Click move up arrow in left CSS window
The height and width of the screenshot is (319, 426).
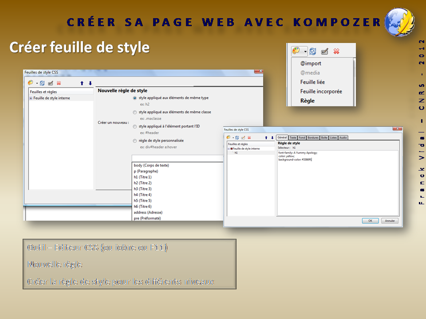[x=82, y=83]
